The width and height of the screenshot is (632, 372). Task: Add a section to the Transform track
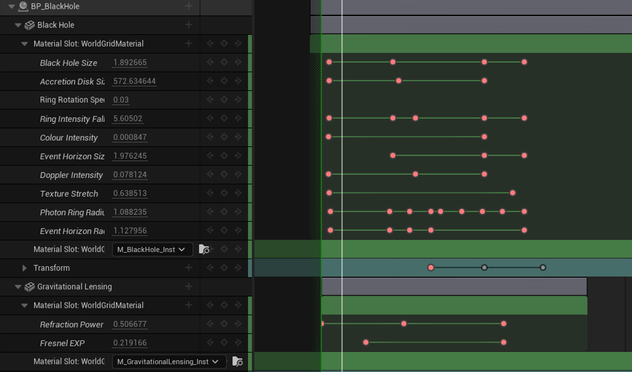[x=188, y=267]
